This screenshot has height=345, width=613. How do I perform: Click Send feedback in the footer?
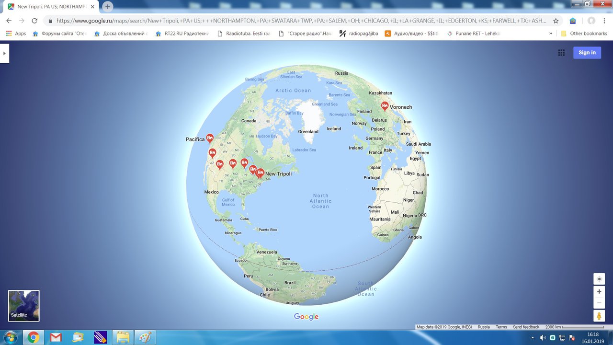pyautogui.click(x=526, y=327)
